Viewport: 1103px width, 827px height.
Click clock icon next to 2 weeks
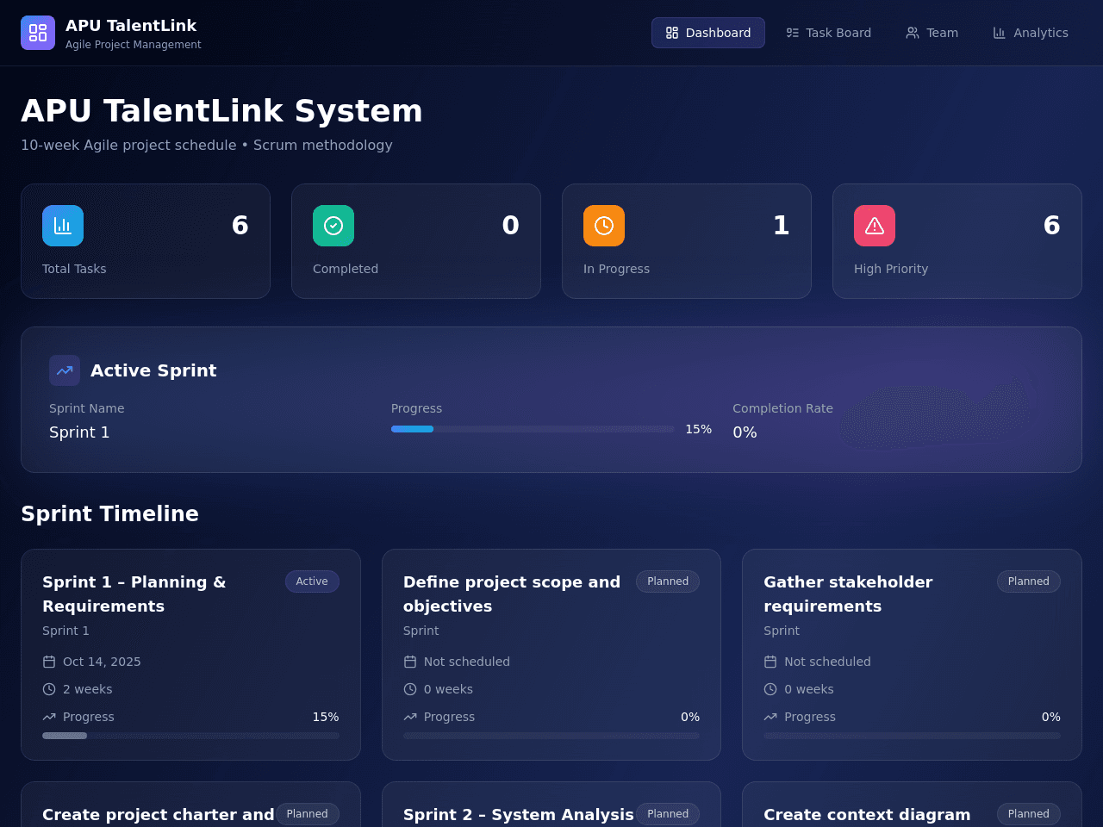point(49,689)
